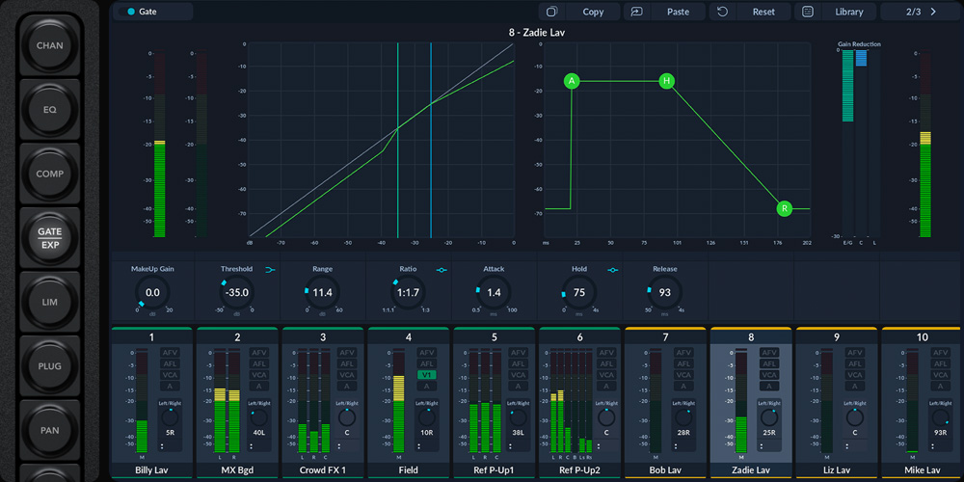Open the dots menu under Ref P-Up2 pan
This screenshot has width=964, height=482.
click(598, 446)
